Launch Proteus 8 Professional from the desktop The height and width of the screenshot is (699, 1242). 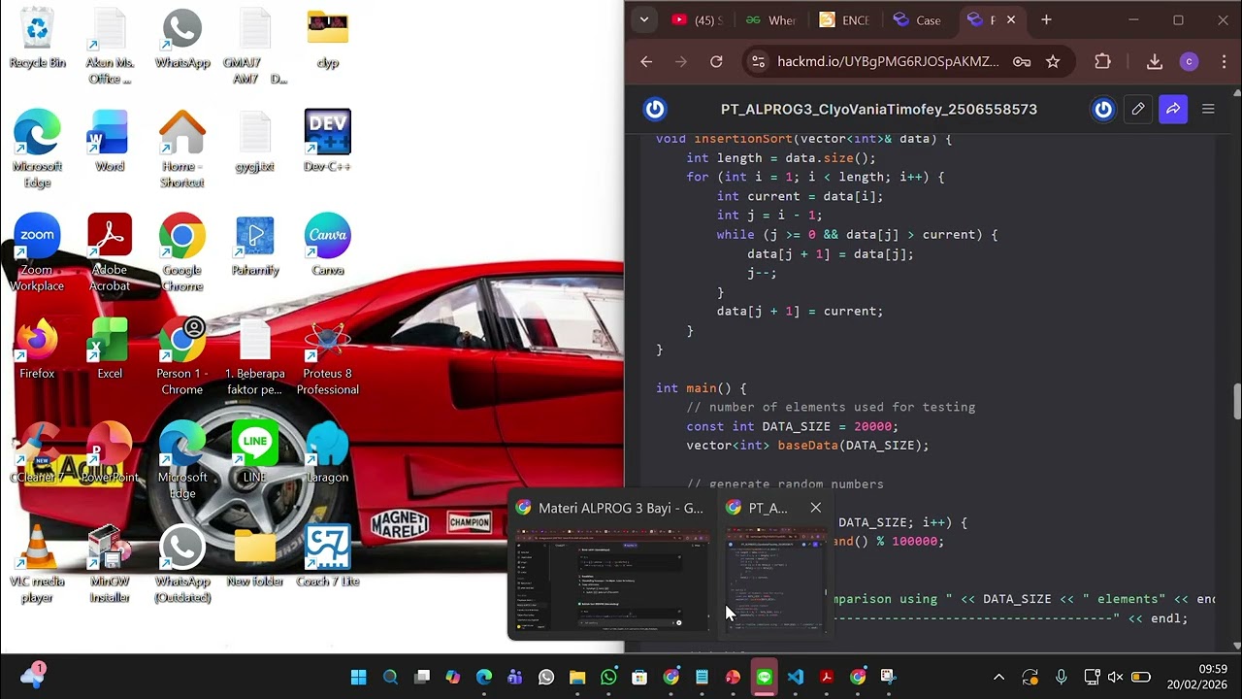[x=327, y=357]
